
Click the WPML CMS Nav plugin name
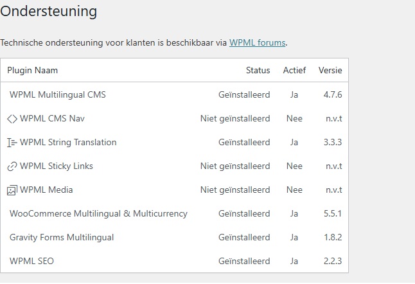click(52, 119)
